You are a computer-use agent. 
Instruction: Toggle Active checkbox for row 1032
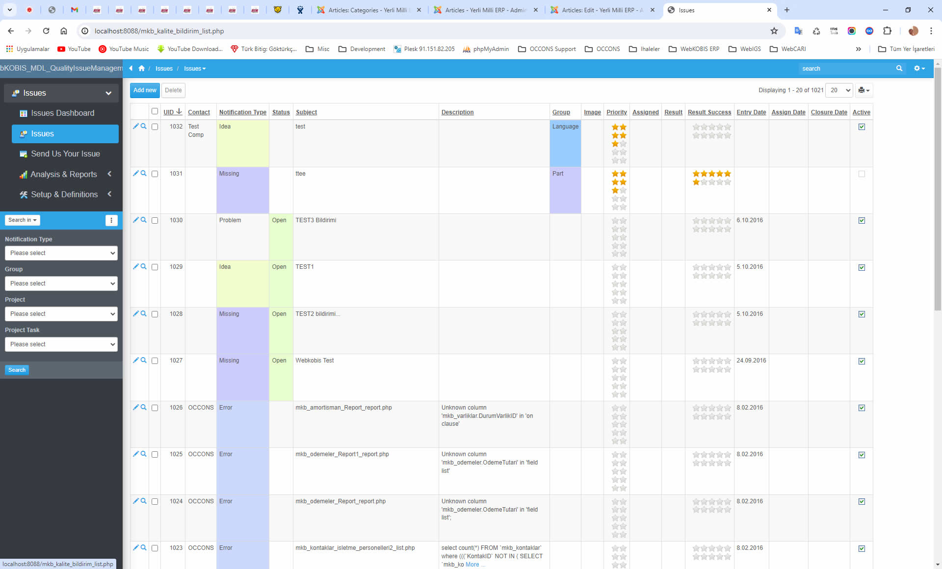point(862,127)
